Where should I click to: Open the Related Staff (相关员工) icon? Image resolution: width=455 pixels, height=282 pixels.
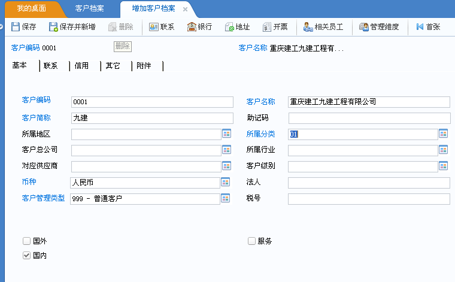point(308,27)
